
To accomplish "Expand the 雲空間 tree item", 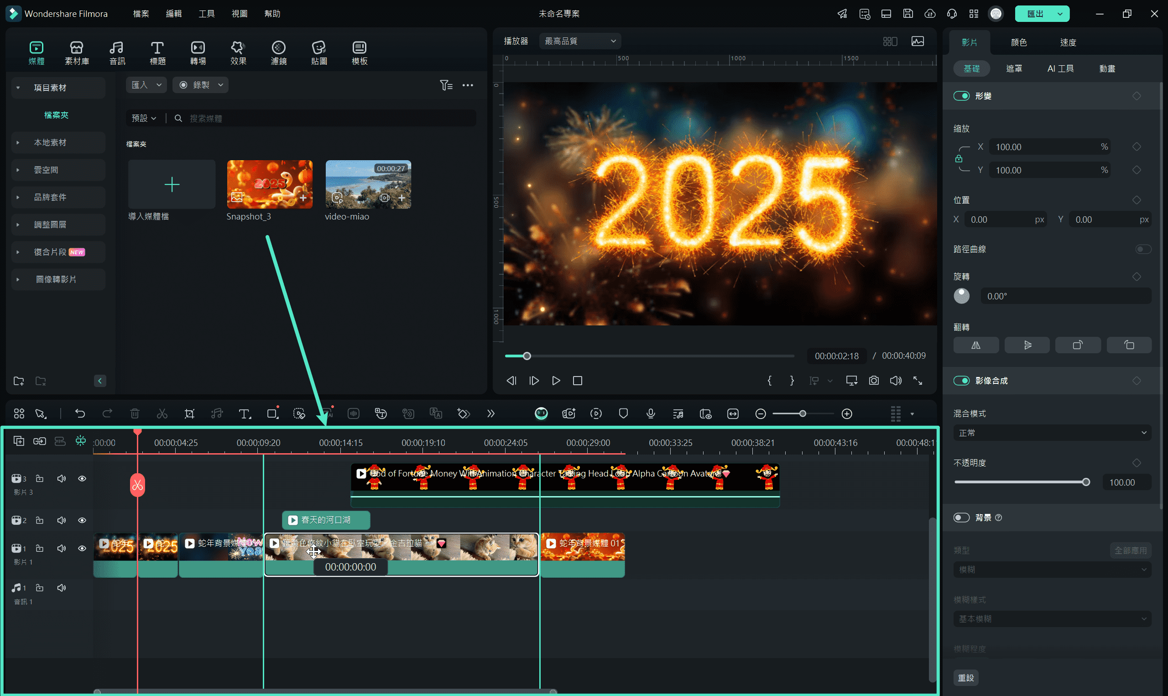I will 58,170.
